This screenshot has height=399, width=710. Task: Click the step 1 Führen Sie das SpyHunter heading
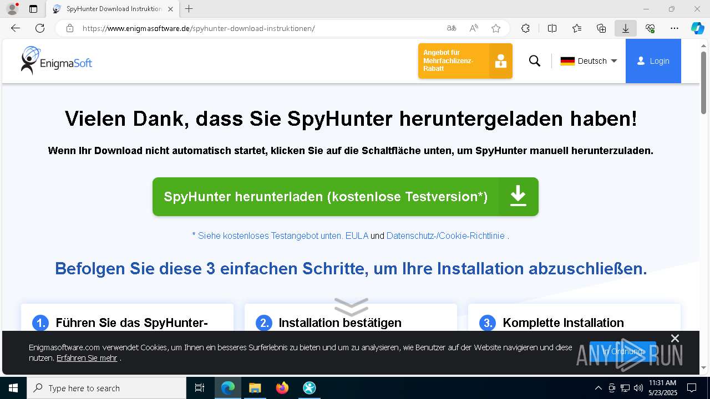131,323
